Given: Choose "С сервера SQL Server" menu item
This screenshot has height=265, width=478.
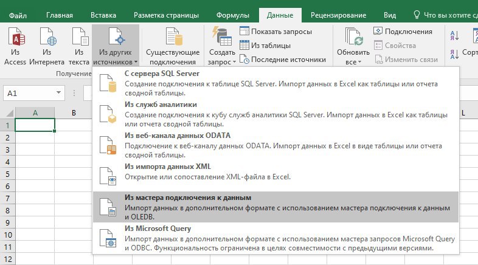Looking at the screenshot, I should (275, 83).
